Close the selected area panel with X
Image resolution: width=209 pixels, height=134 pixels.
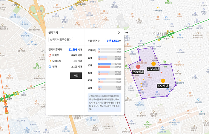click(x=119, y=32)
